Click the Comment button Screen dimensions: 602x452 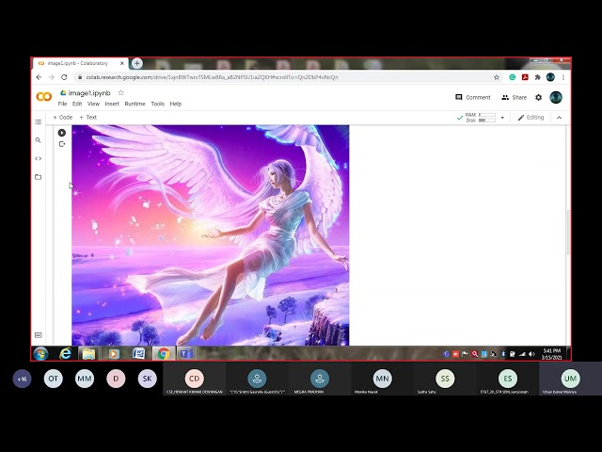(473, 98)
